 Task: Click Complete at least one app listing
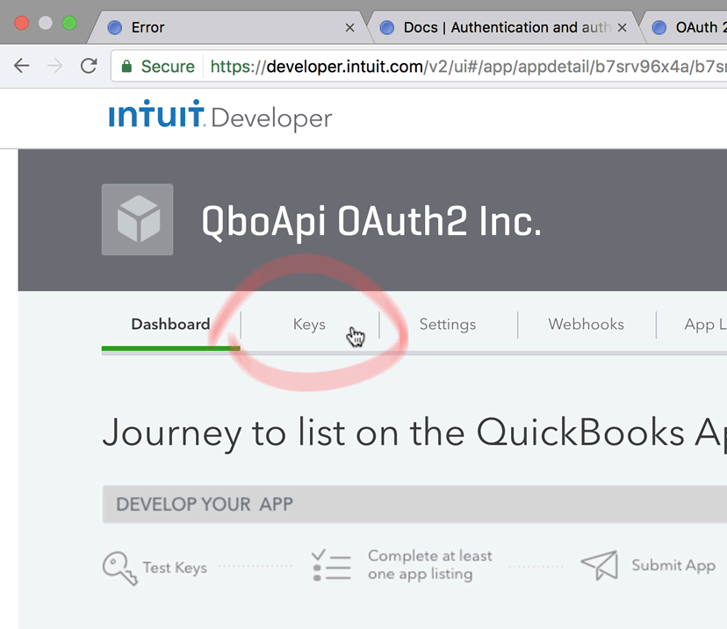(x=430, y=565)
